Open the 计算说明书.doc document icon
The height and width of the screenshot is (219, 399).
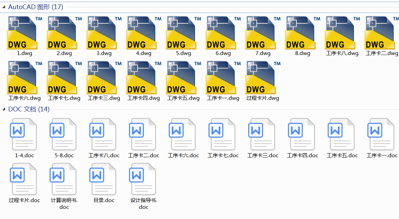[x=63, y=179]
